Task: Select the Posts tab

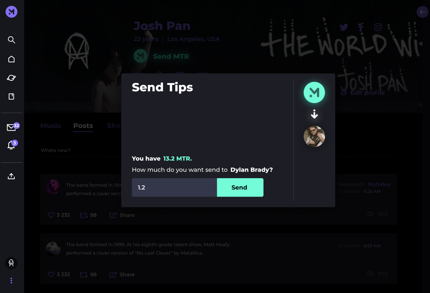Action: [x=83, y=126]
